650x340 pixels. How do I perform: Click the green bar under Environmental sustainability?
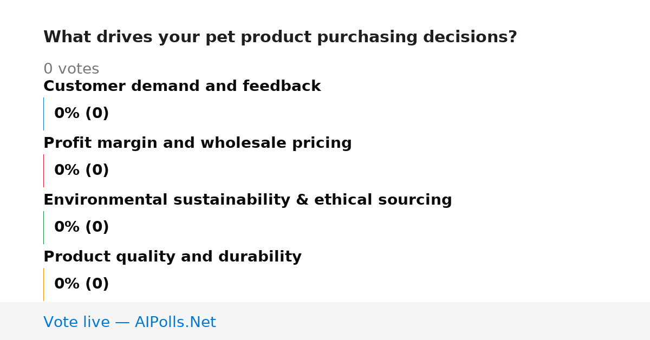point(43,227)
